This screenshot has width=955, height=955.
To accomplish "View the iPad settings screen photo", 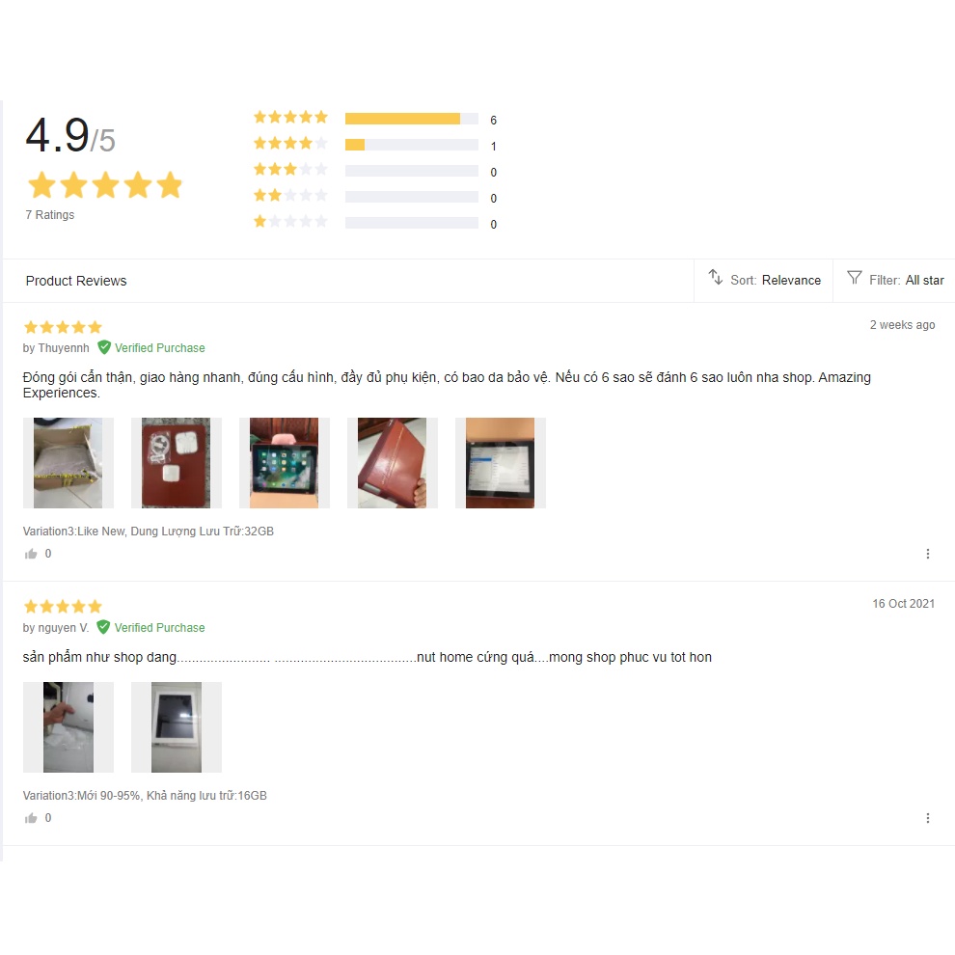I will coord(500,463).
